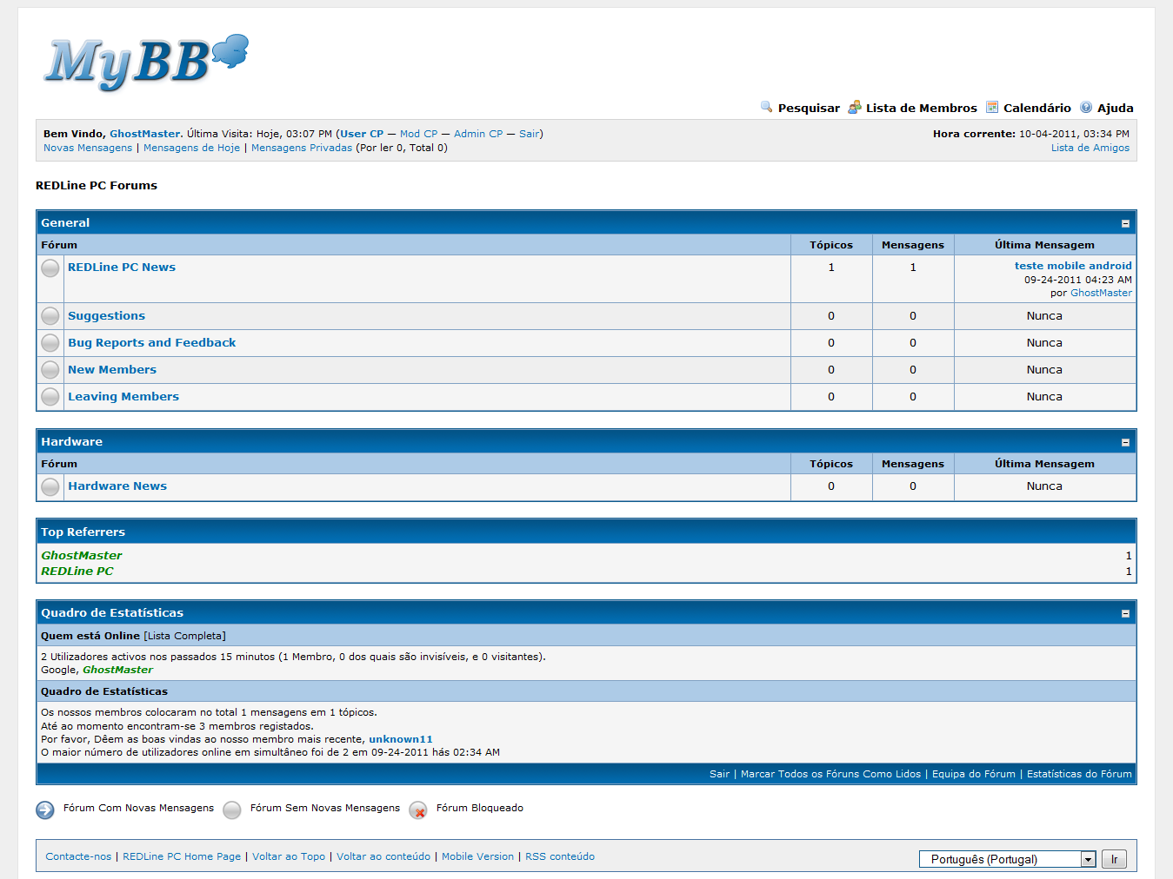The width and height of the screenshot is (1173, 879).
Task: Open the Lista Completa online list
Action: (184, 636)
